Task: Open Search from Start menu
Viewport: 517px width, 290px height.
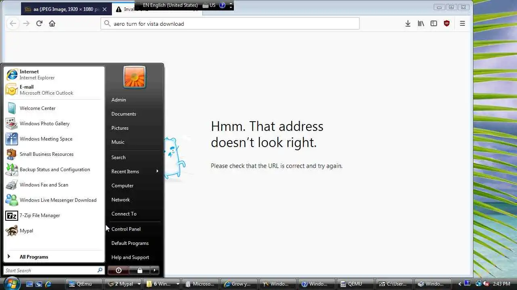Action: tap(135, 157)
